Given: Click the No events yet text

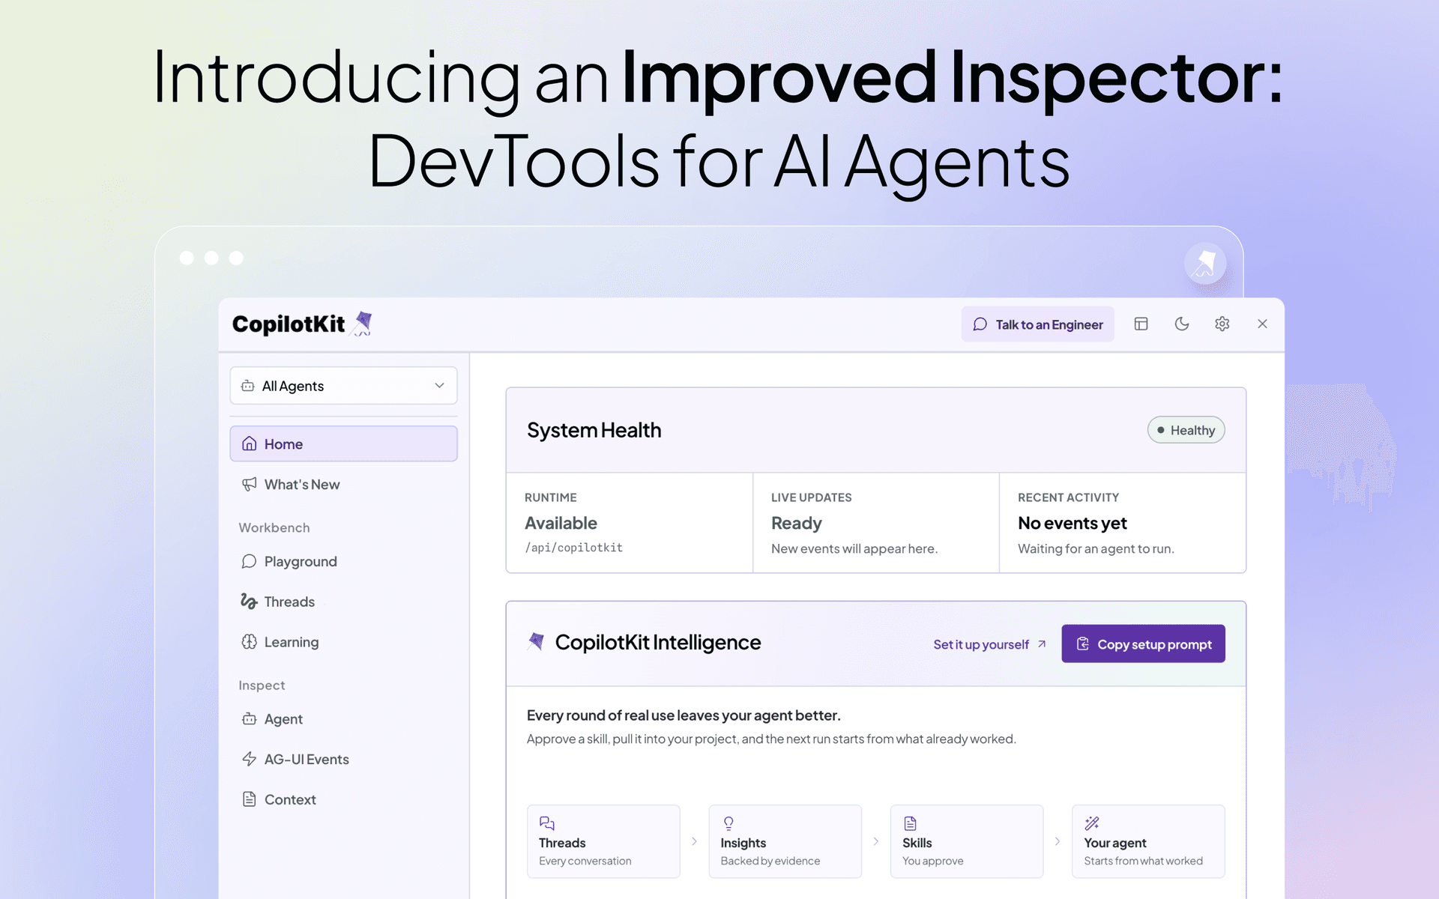Looking at the screenshot, I should pyautogui.click(x=1073, y=523).
